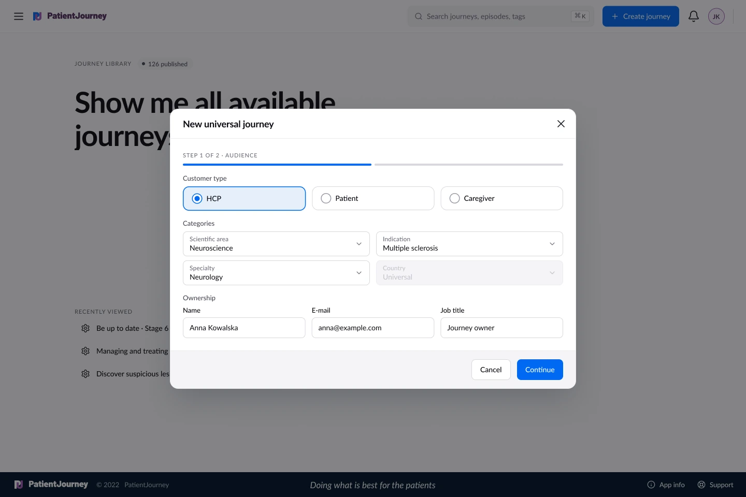Open the disabled Country dropdown
746x497 pixels.
[469, 273]
